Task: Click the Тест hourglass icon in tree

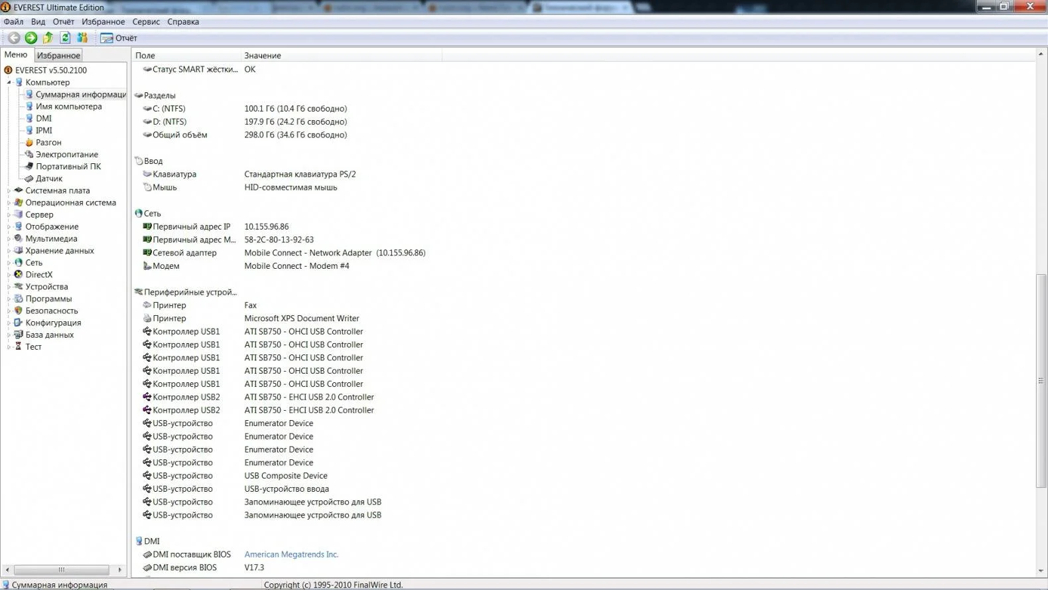Action: (x=19, y=346)
